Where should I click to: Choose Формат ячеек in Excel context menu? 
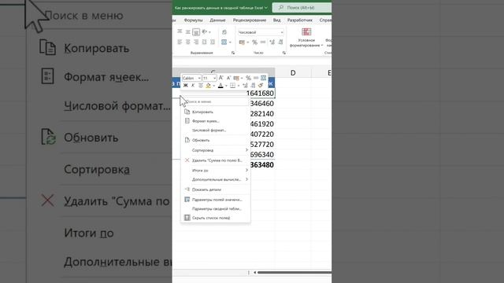click(216, 121)
